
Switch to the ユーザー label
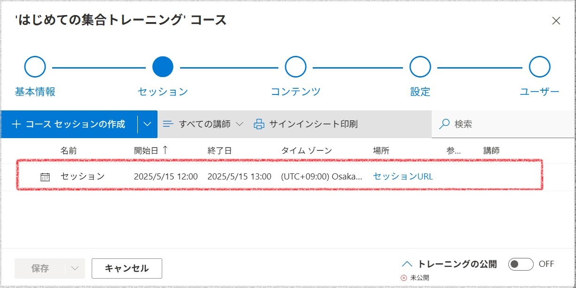(x=539, y=92)
